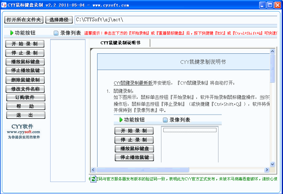This screenshot has height=194, width=283.
Task: Click horizontal scrollbar right arrow
Action: tap(267, 170)
